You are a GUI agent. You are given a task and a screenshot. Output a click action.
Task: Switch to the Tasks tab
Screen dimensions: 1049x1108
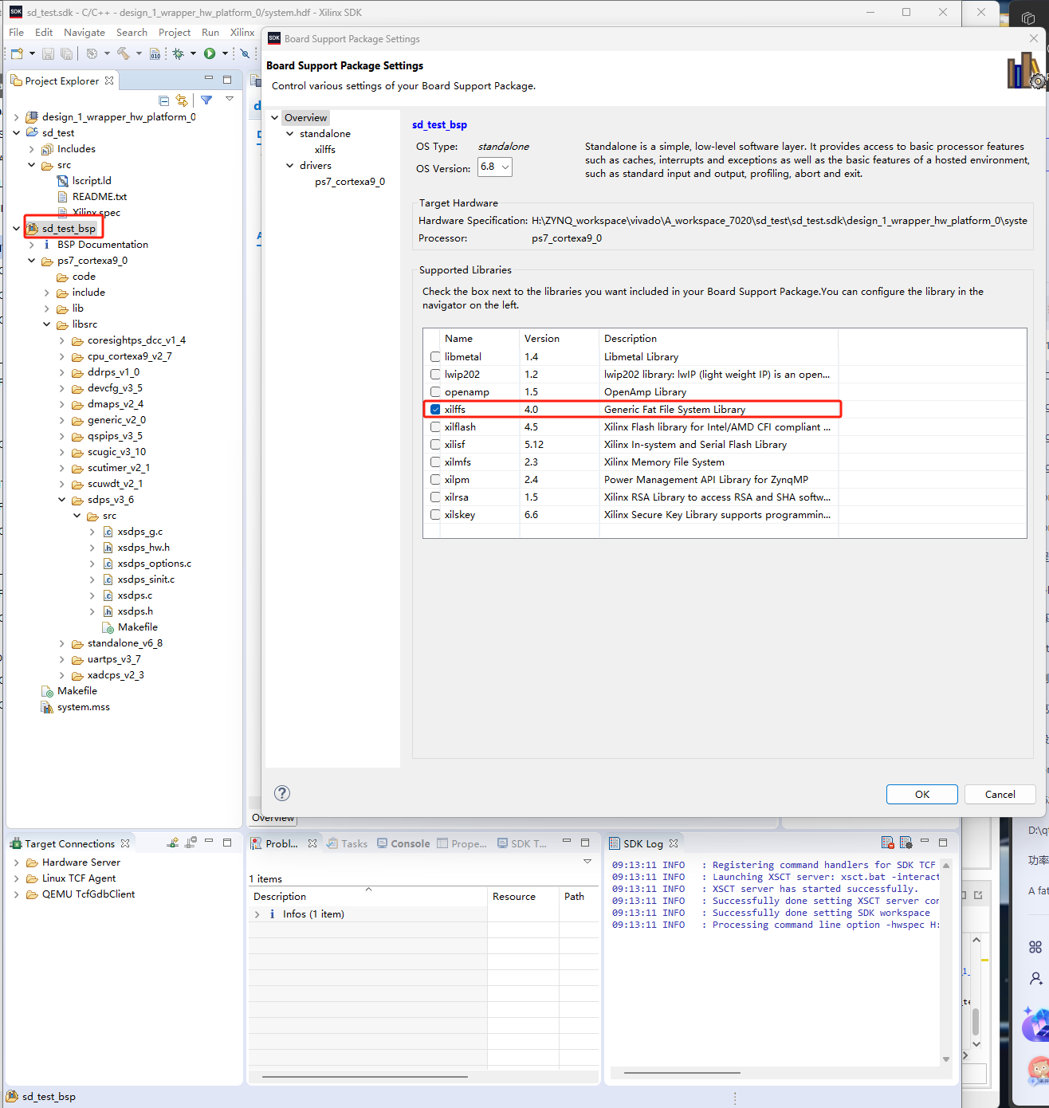click(x=348, y=843)
